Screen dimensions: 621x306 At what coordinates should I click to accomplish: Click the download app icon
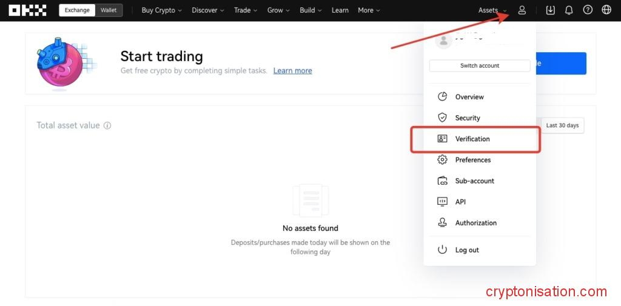(550, 10)
